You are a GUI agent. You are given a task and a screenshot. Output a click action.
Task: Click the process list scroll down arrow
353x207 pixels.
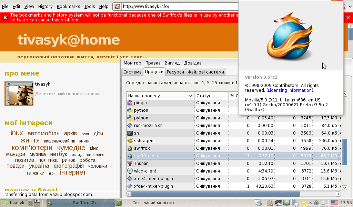pos(344,187)
